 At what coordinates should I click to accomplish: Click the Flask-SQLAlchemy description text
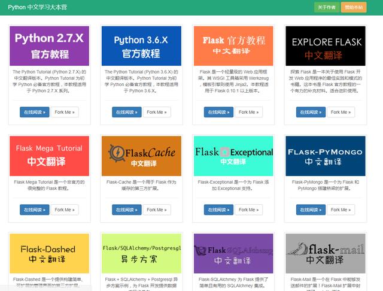pos(233,283)
